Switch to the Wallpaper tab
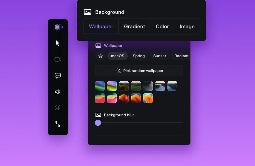The height and width of the screenshot is (166, 255). pyautogui.click(x=101, y=27)
